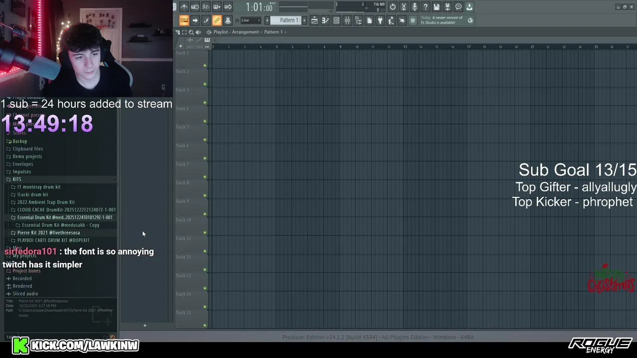Toggle the magnet snap icon beside Line
This screenshot has width=637, height=358.
237,20
